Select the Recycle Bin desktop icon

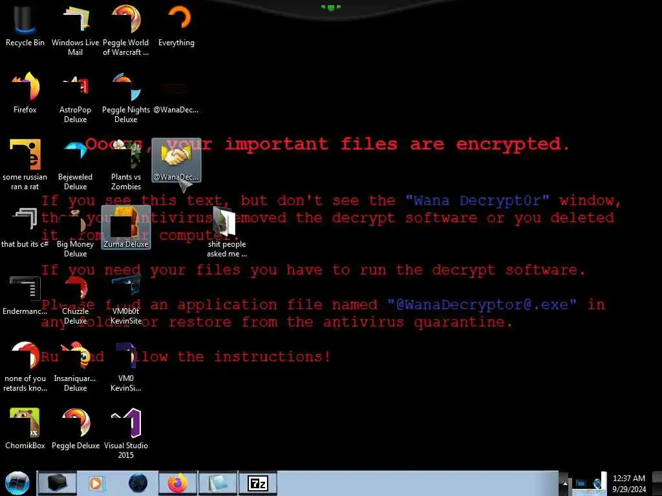[x=25, y=25]
